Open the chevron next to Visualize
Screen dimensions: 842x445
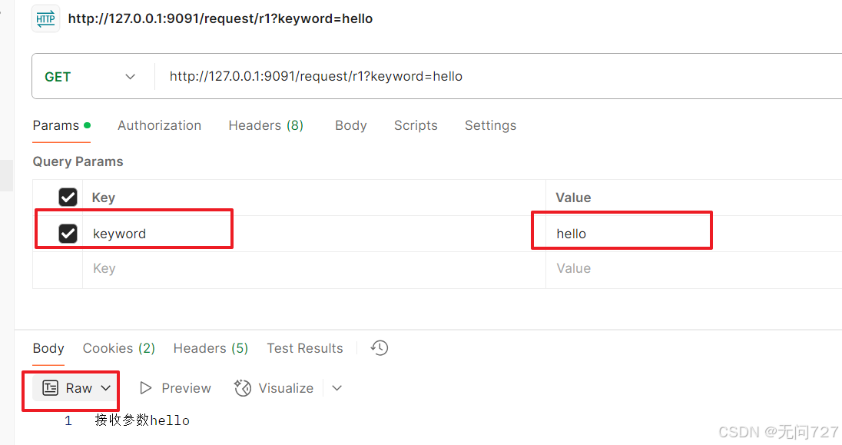[x=336, y=388]
